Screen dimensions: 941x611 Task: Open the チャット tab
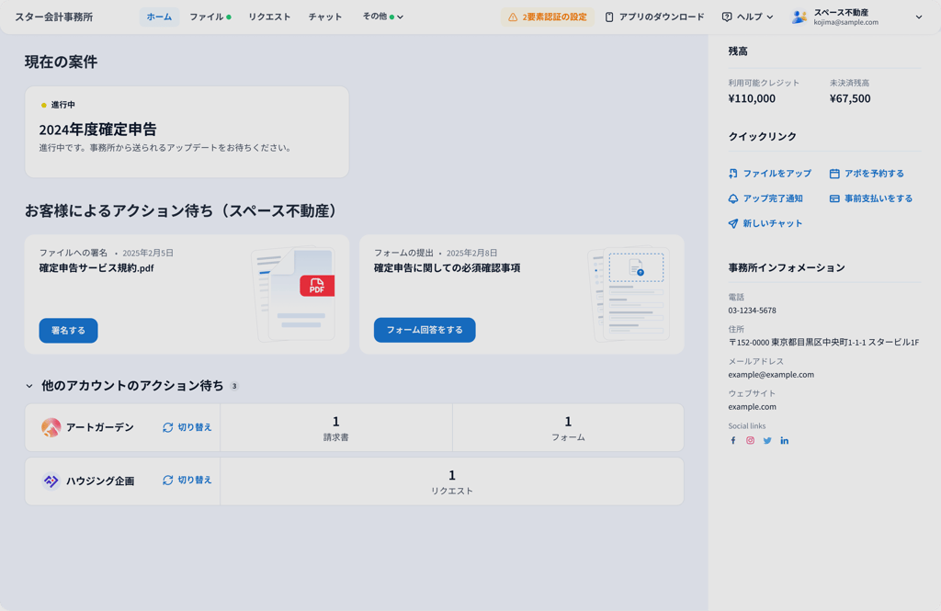coord(324,17)
